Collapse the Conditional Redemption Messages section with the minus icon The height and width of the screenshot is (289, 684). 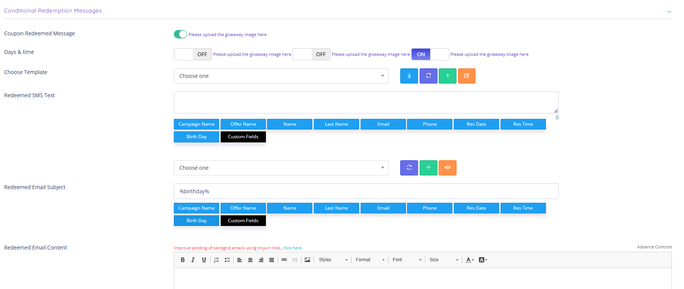click(x=669, y=12)
